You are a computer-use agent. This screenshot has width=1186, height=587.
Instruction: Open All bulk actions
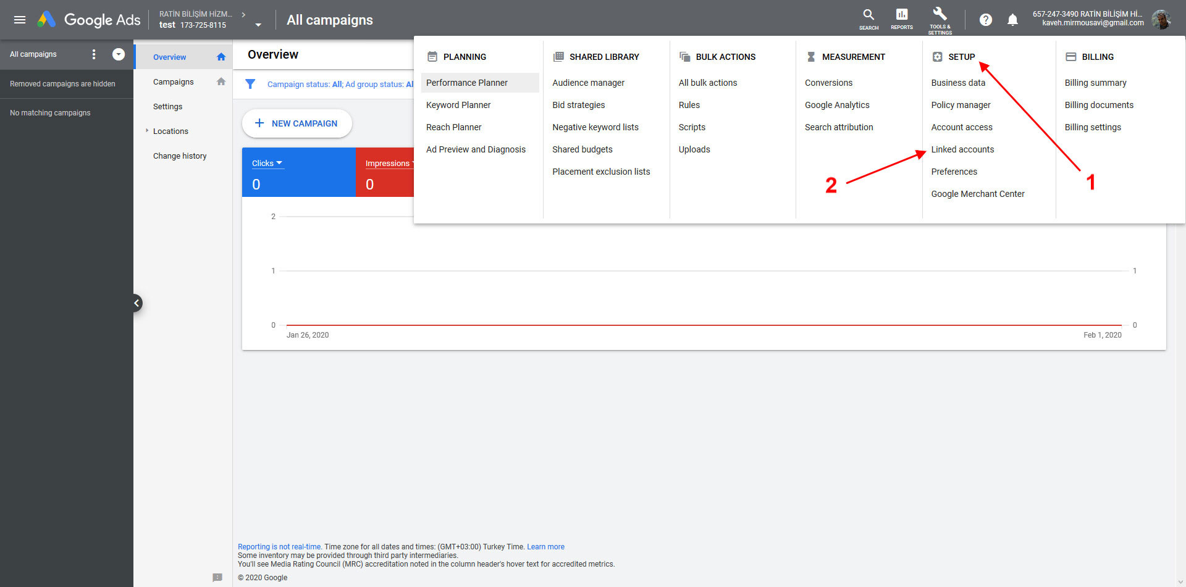pyautogui.click(x=708, y=83)
